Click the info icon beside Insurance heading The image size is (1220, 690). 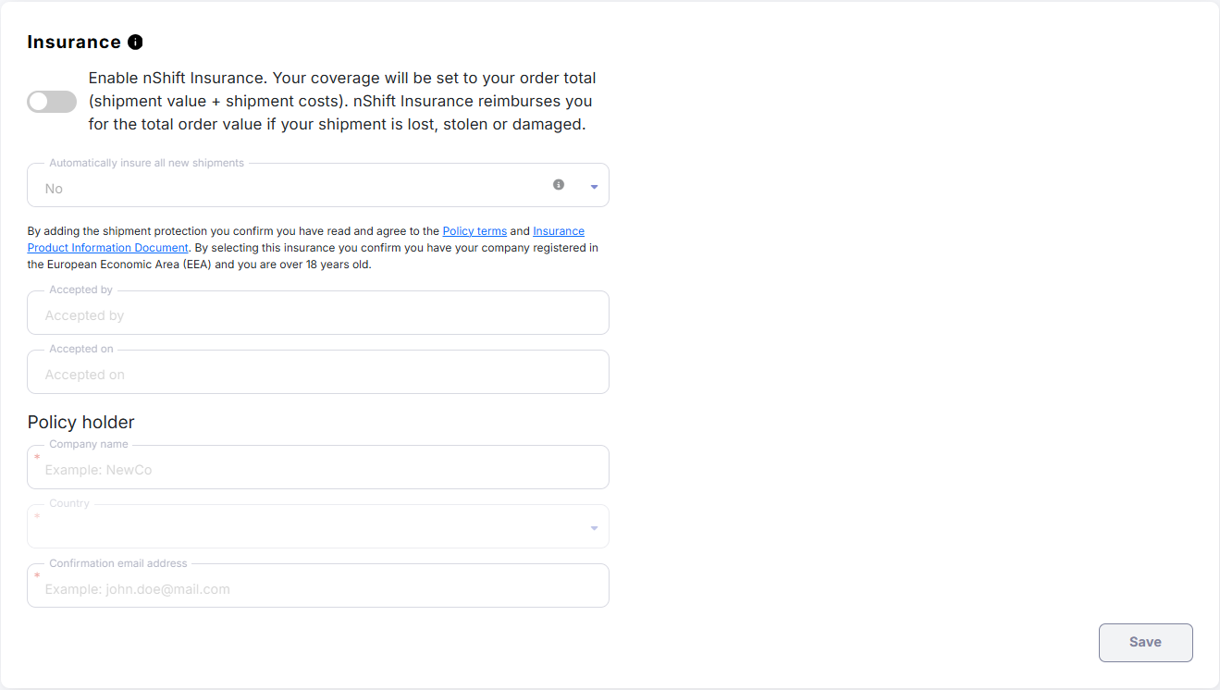135,43
